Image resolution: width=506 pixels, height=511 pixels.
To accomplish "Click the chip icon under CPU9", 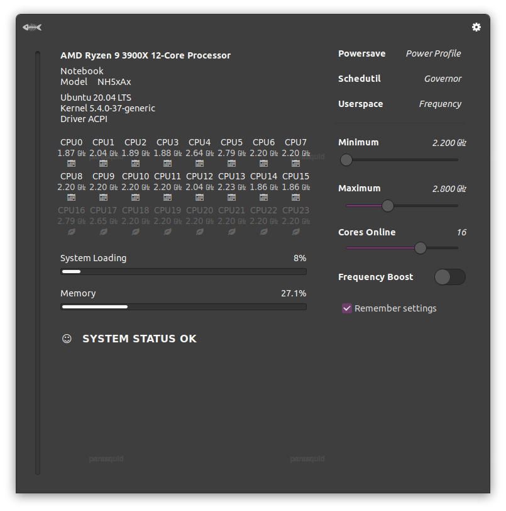I will 103,197.
